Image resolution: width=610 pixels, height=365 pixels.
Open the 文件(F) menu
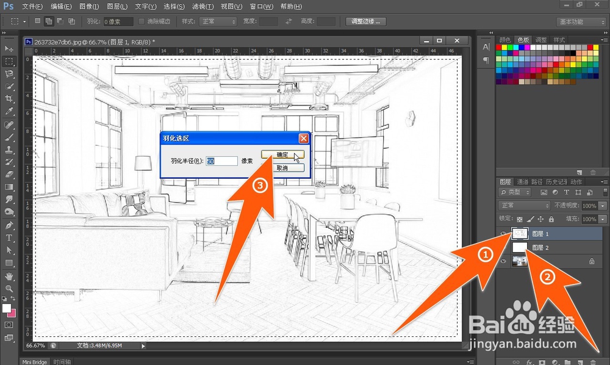click(32, 7)
